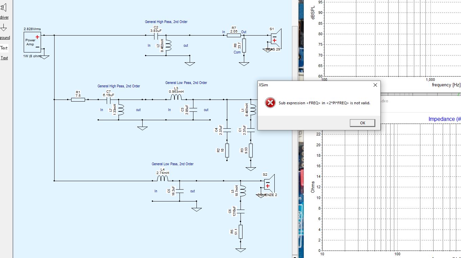The width and height of the screenshot is (461, 258).
Task: Select capacitor C1 2.37uF
Action: tap(251, 130)
